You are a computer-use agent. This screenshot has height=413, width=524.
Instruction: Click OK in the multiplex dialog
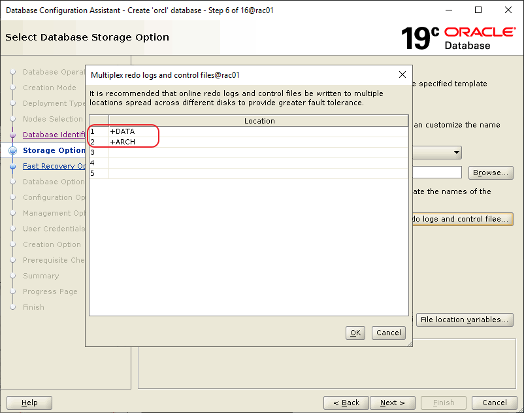pos(355,333)
